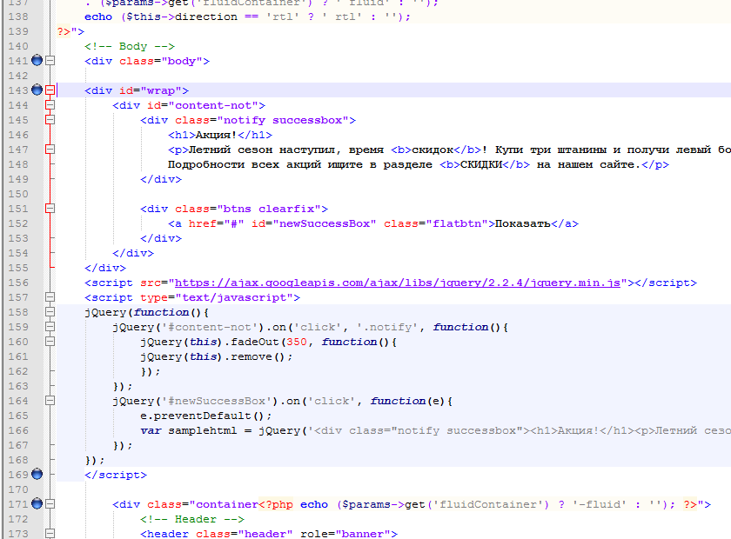Click the samplehtml variable name

202,430
